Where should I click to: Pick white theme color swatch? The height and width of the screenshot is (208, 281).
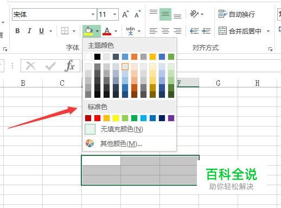point(88,56)
